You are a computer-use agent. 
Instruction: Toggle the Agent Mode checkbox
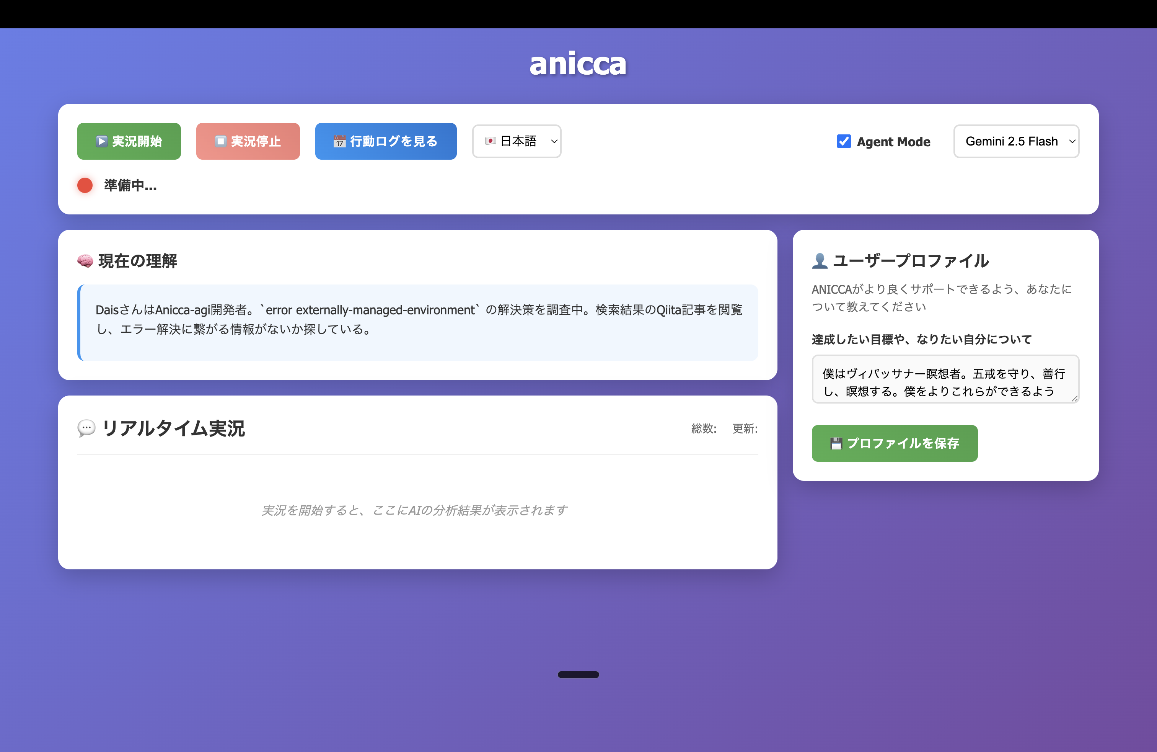(x=844, y=142)
